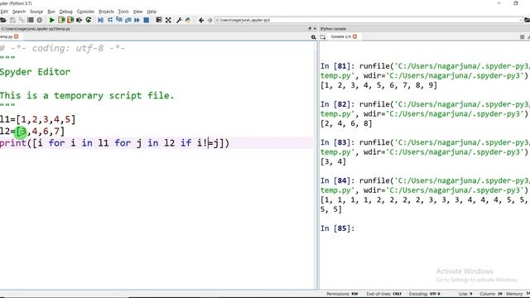Continue execution with the double-arrow icon
This screenshot has height=298, width=530.
pyautogui.click(x=137, y=20)
